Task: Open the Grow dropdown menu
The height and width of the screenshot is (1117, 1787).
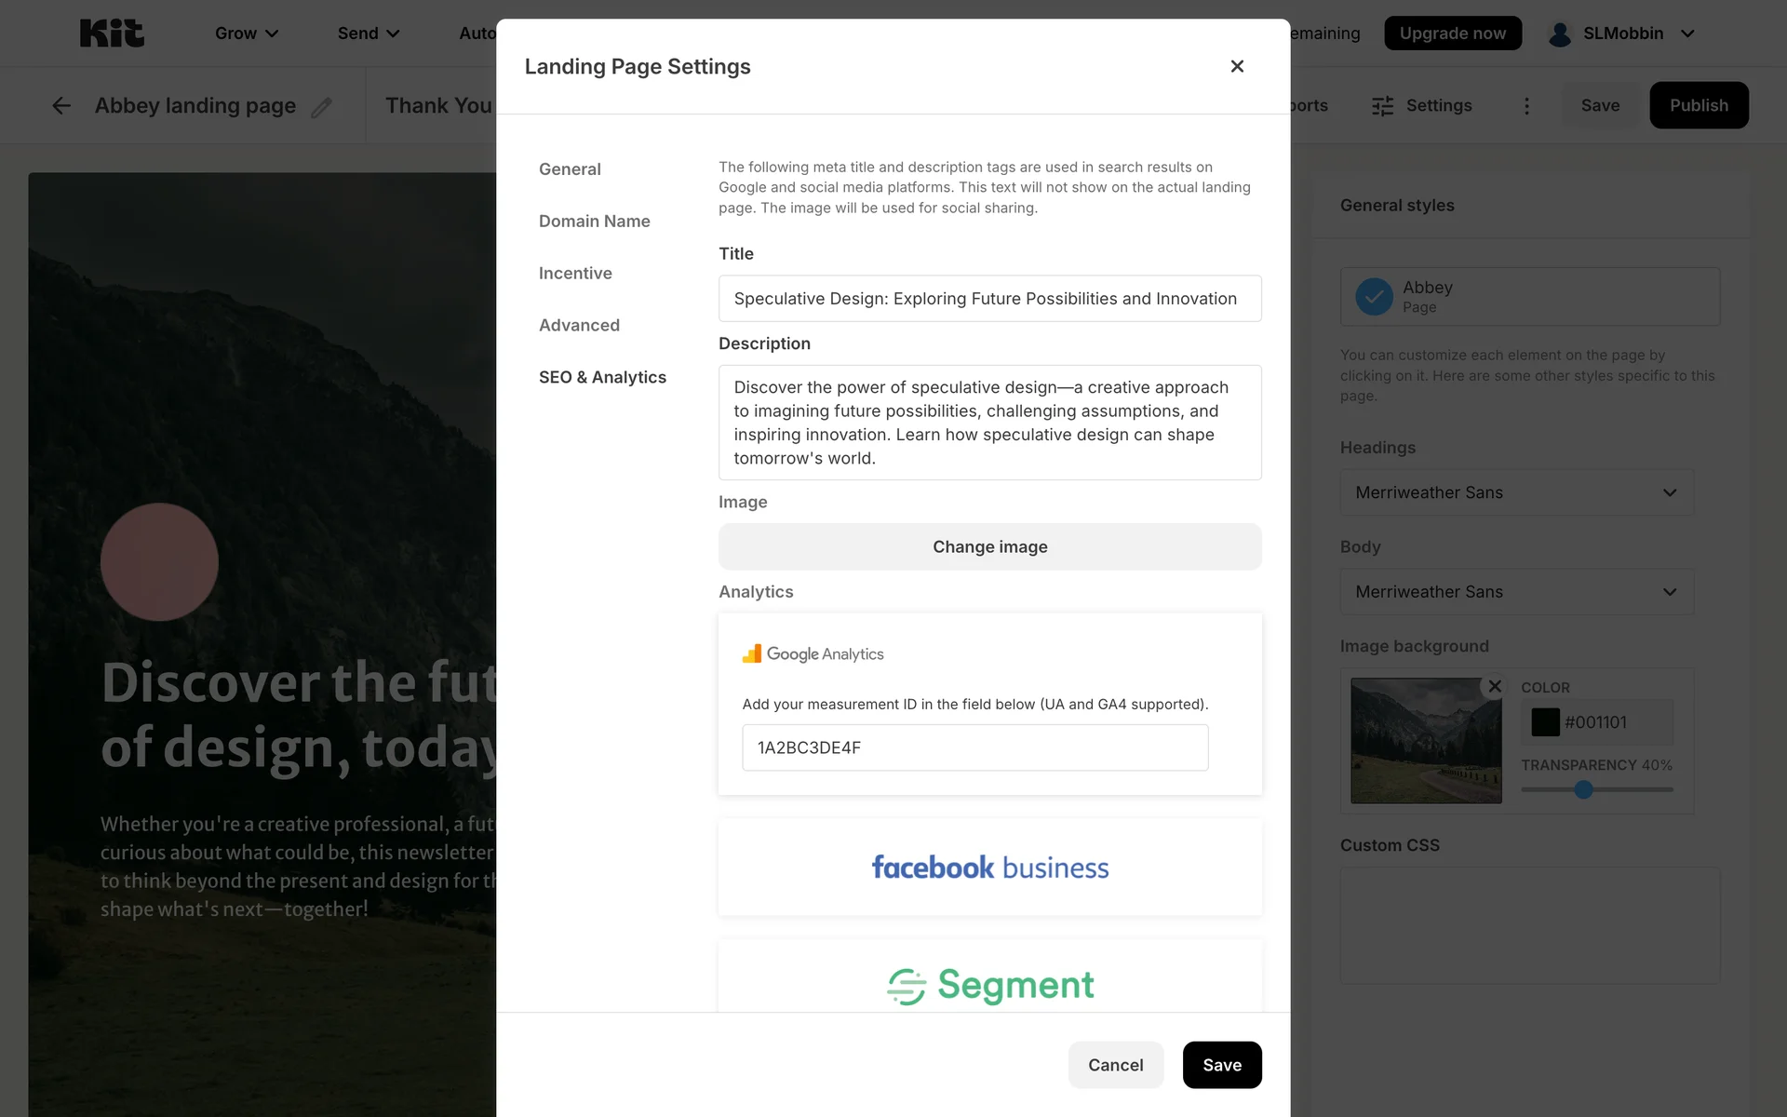Action: tap(247, 34)
